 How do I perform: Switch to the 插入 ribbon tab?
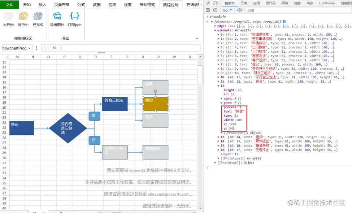pos(42,4)
